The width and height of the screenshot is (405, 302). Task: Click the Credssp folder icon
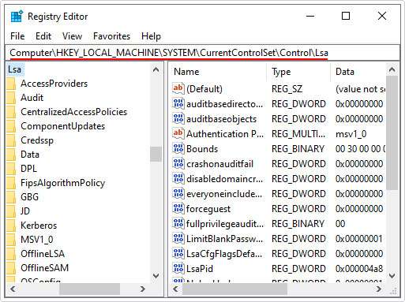[x=11, y=140]
